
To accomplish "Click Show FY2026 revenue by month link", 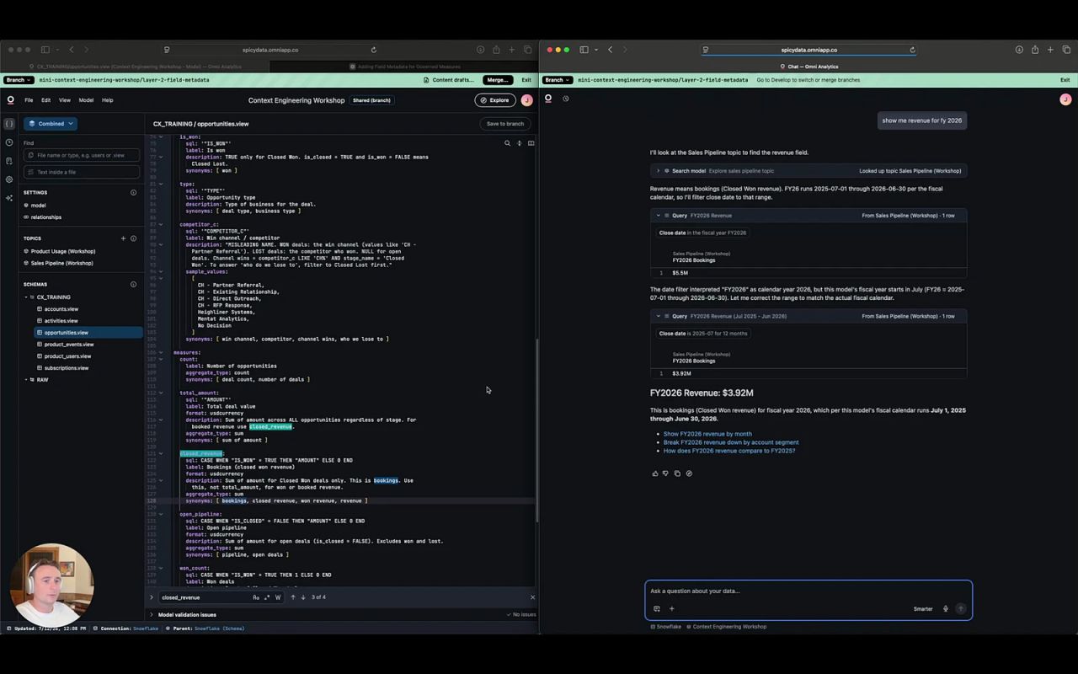I will [707, 434].
